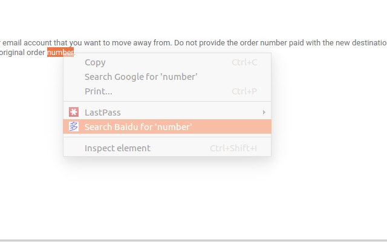This screenshot has width=387, height=242.
Task: Open the LastPass menu entry
Action: click(167, 113)
